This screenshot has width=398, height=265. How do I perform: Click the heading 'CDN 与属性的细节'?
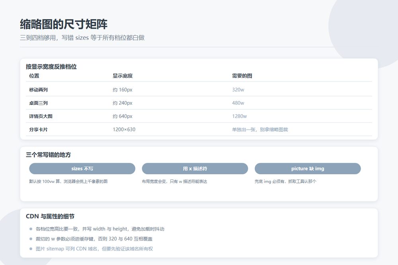[50, 216]
